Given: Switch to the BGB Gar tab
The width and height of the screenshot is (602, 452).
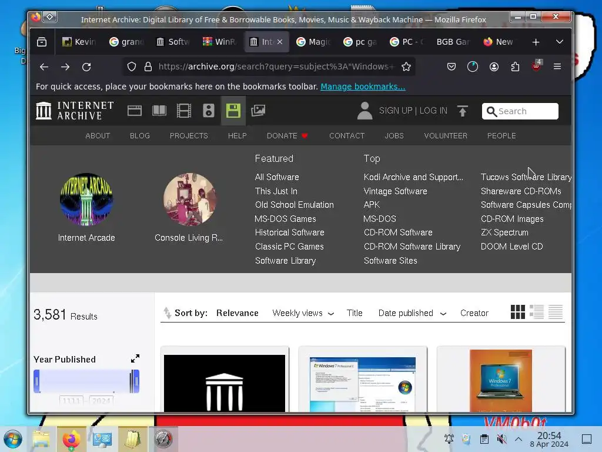Looking at the screenshot, I should [453, 42].
